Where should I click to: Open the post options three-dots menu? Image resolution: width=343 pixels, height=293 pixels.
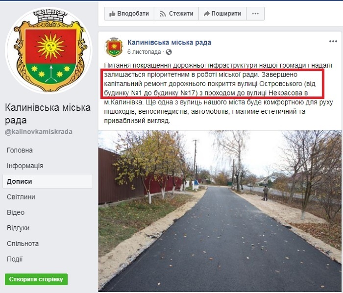tap(333, 41)
